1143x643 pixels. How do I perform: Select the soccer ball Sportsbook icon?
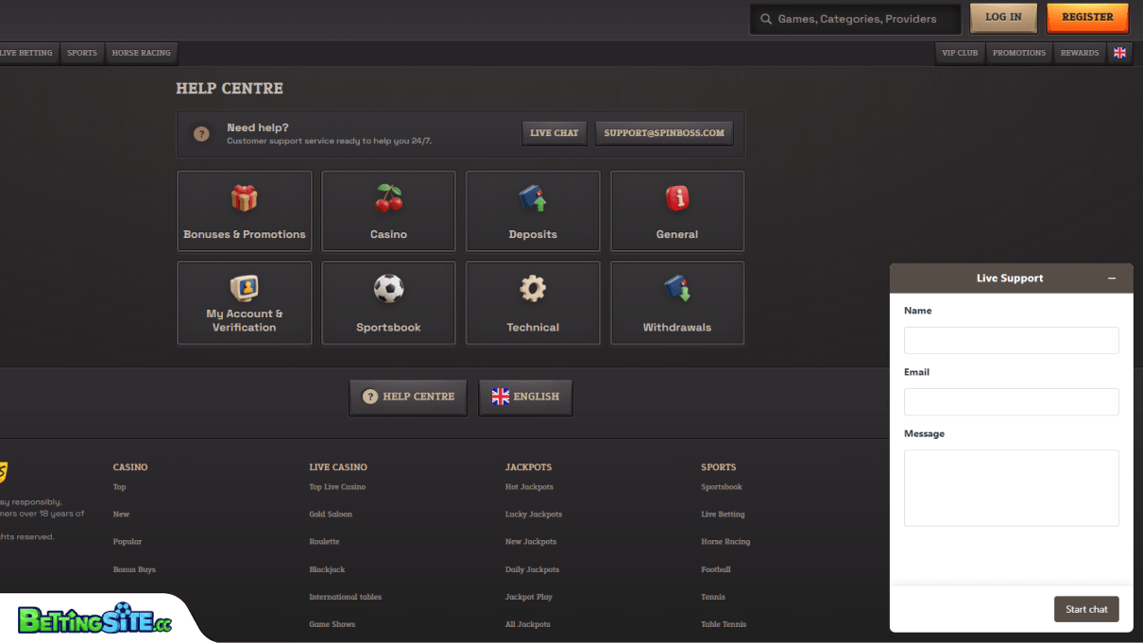[x=388, y=289]
